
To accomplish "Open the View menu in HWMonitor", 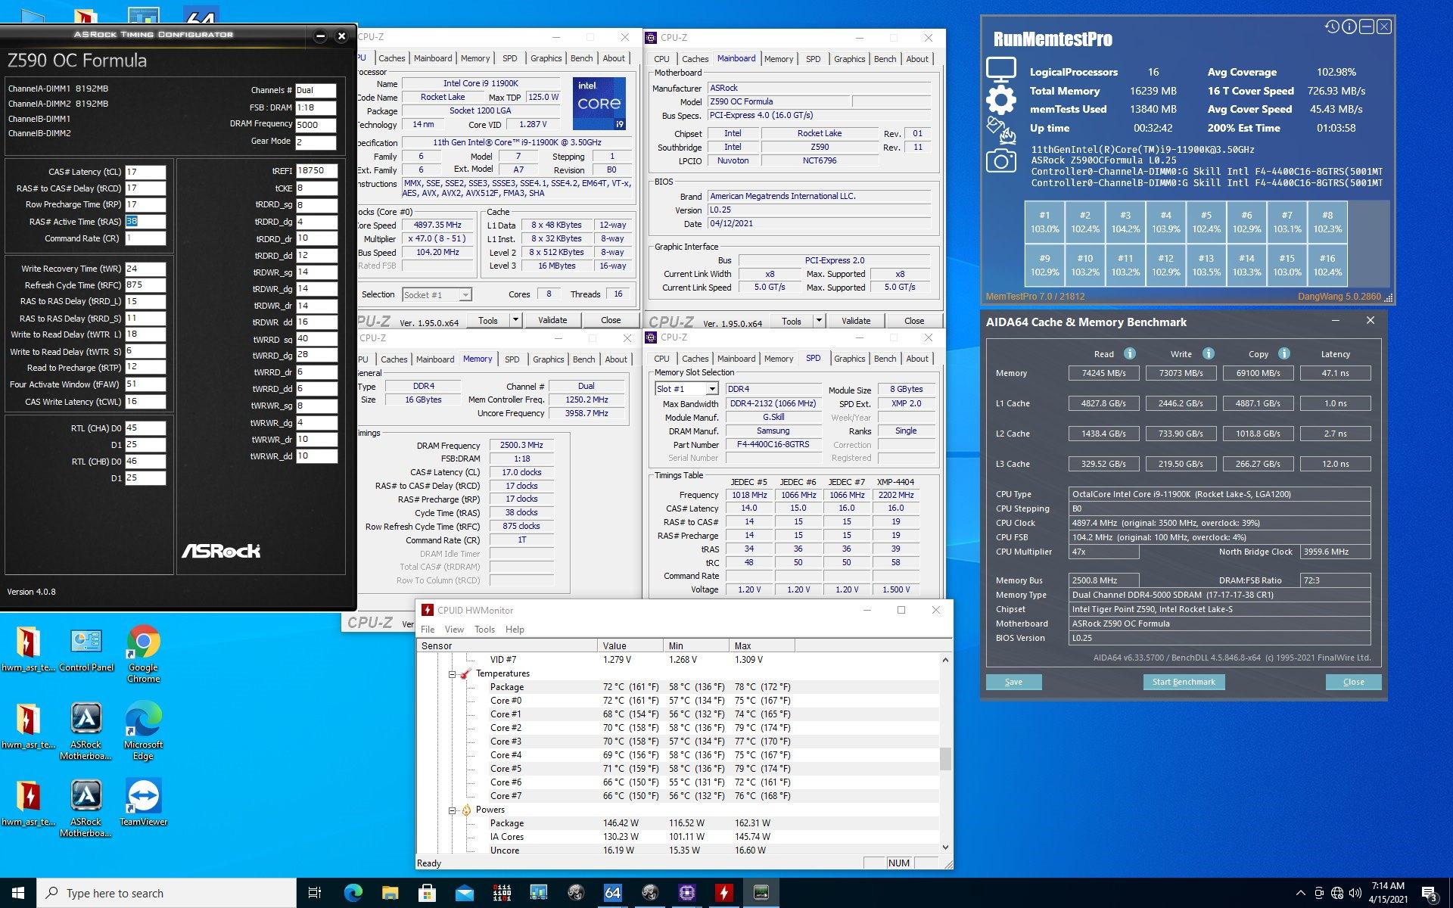I will pos(454,630).
